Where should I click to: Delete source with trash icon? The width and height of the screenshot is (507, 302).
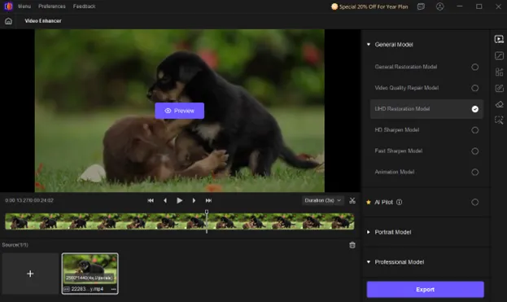click(x=352, y=245)
